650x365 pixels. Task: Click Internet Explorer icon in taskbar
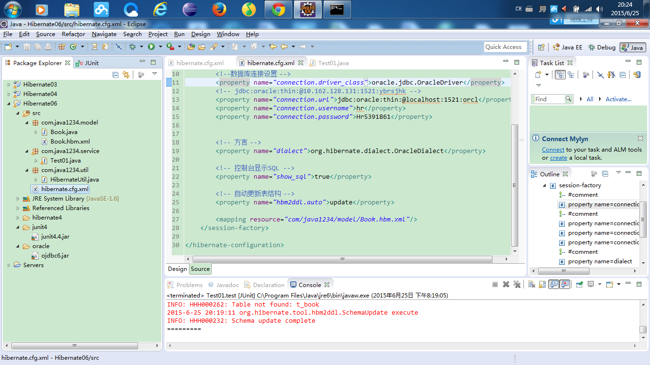click(x=160, y=9)
